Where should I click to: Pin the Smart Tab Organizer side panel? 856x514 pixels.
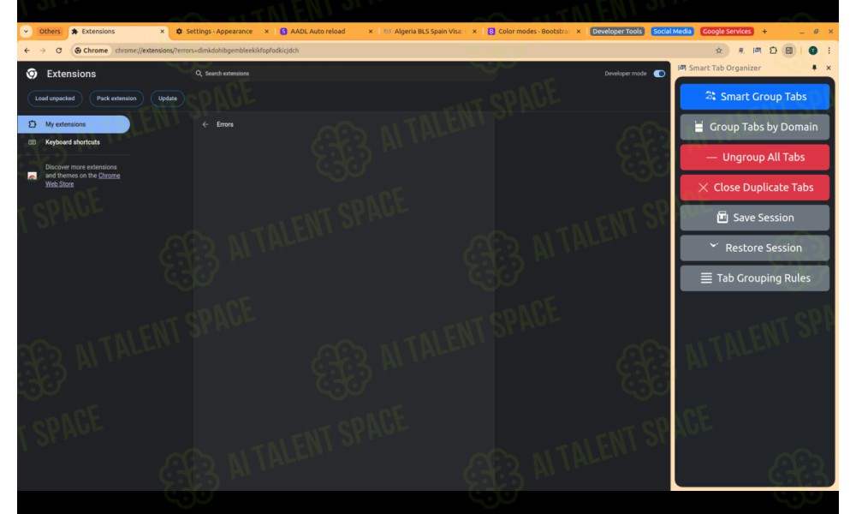814,68
